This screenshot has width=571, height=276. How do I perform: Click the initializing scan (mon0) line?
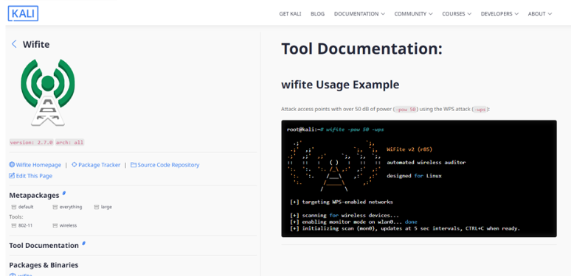[x=405, y=228]
